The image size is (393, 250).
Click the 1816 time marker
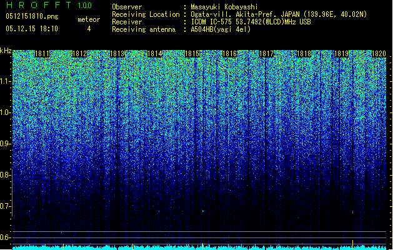pyautogui.click(x=229, y=54)
